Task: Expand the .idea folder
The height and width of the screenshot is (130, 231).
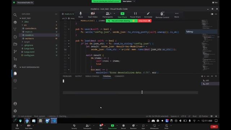Action: (26, 22)
